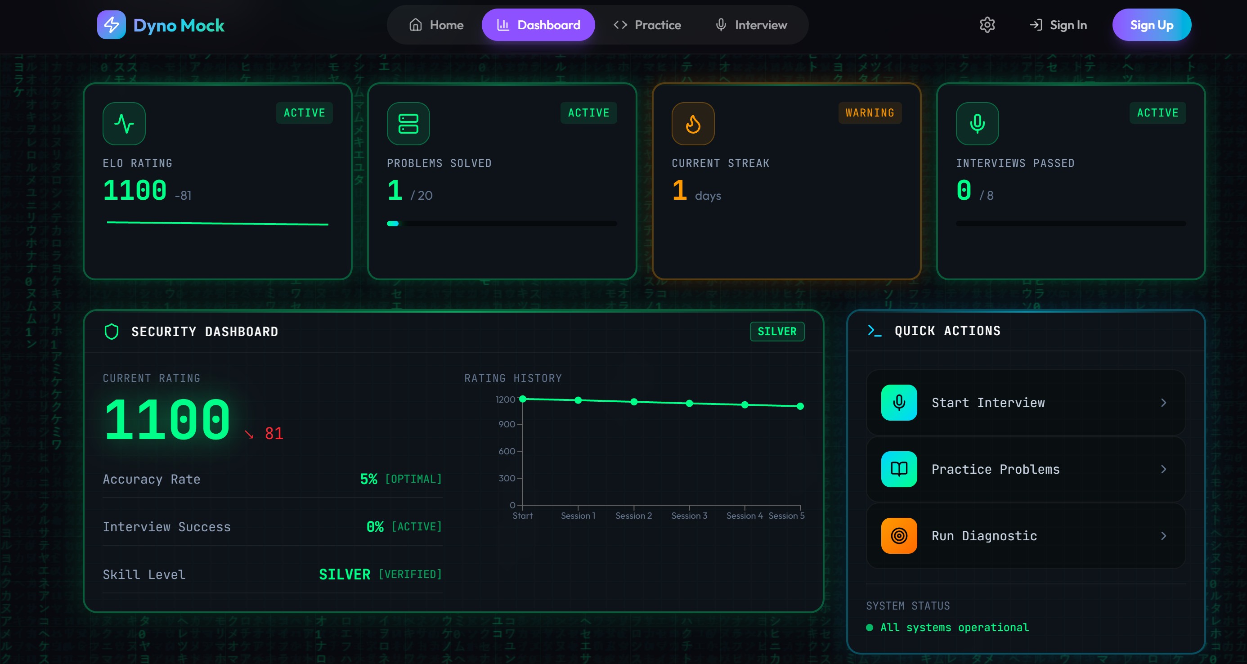Image resolution: width=1247 pixels, height=664 pixels.
Task: Click the Problems Solved server icon
Action: 408,123
